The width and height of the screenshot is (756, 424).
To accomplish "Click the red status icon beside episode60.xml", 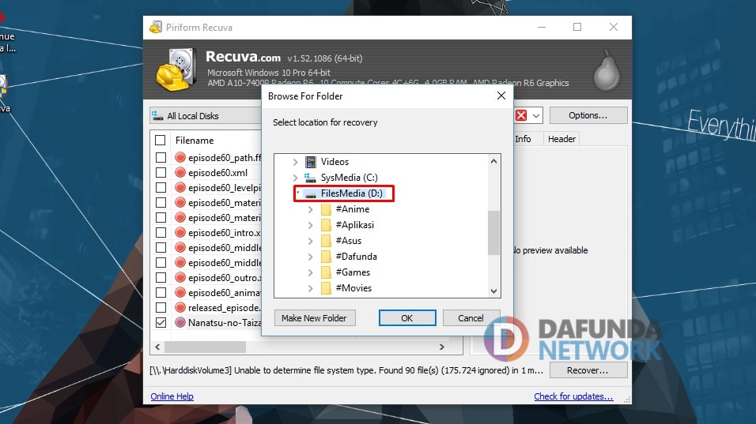I will pos(180,172).
